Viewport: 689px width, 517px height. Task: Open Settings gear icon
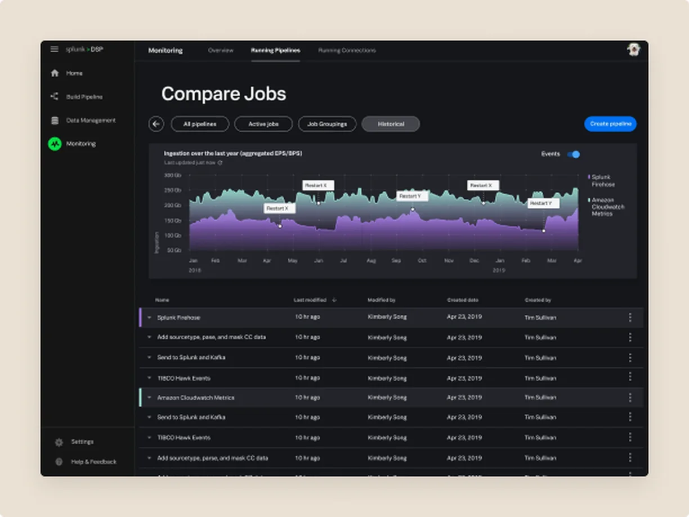[59, 442]
